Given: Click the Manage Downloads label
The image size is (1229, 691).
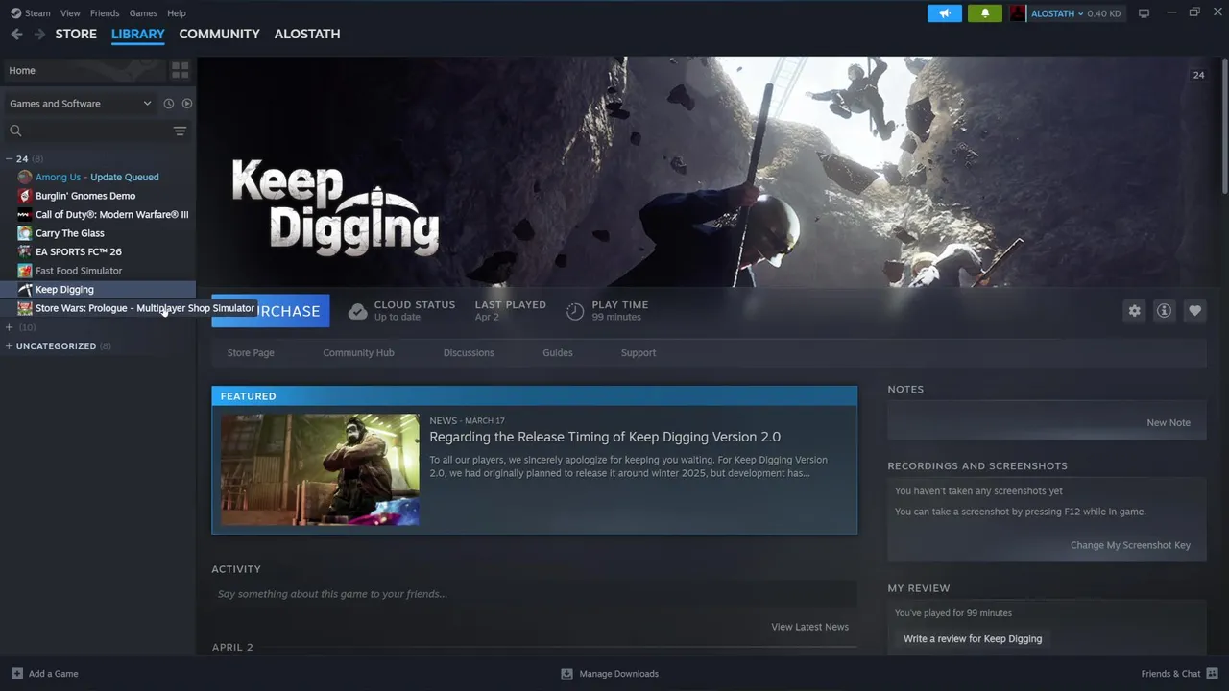Looking at the screenshot, I should pos(619,674).
